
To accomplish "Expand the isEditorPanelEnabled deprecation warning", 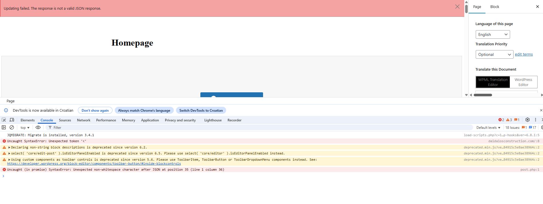I will pos(9,153).
